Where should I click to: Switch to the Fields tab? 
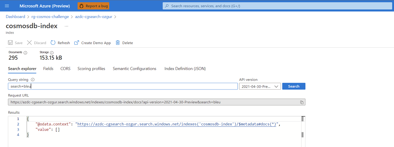click(48, 69)
